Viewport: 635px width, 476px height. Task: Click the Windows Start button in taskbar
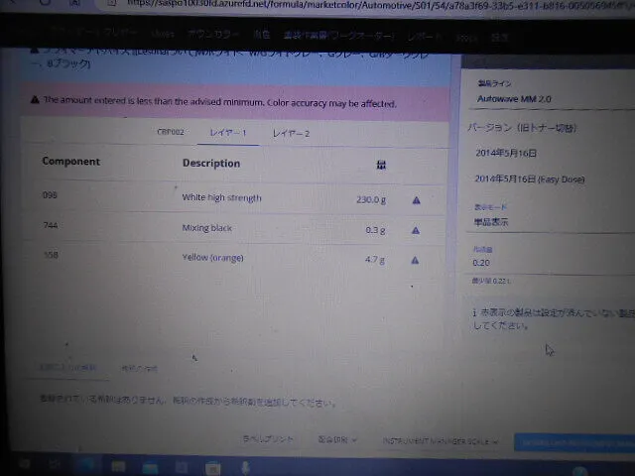coord(24,465)
